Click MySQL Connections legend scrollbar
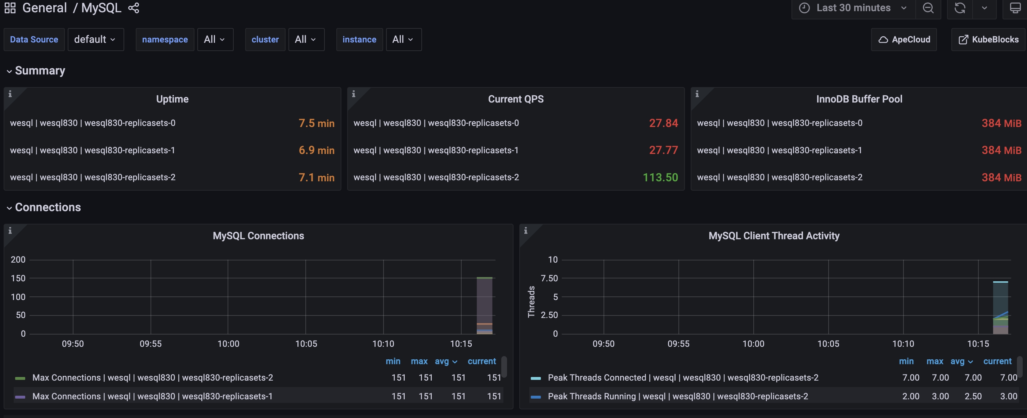Screen dimensions: 1027x418 pyautogui.click(x=504, y=367)
